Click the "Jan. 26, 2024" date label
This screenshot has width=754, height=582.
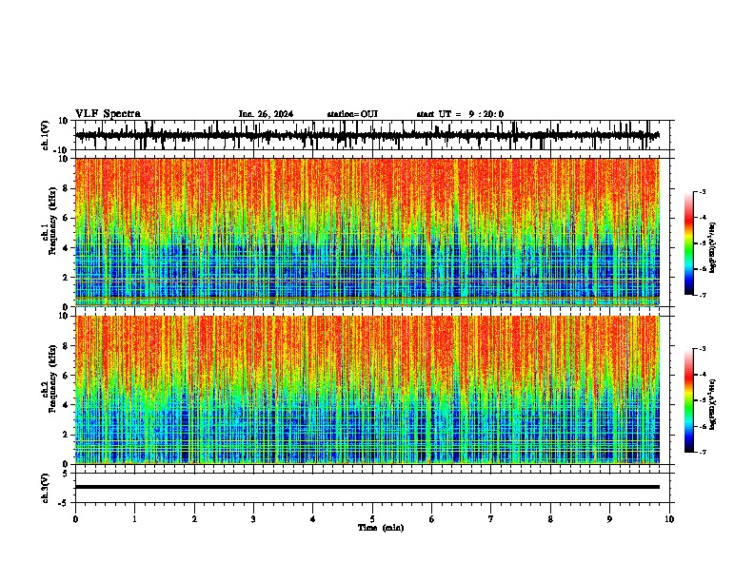click(266, 114)
